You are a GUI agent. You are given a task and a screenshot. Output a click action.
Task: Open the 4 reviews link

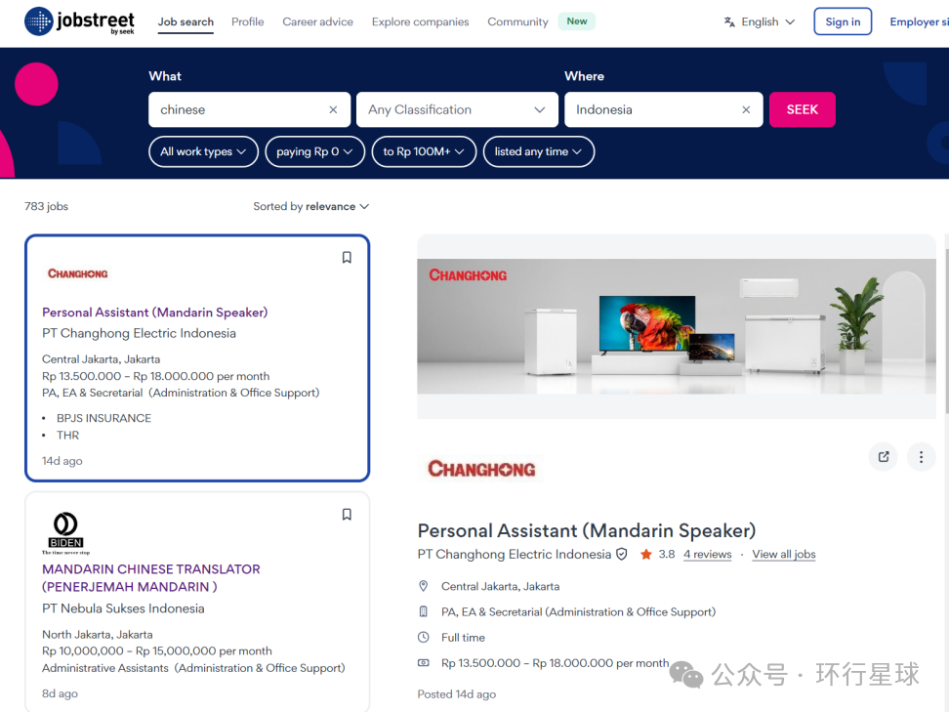708,554
